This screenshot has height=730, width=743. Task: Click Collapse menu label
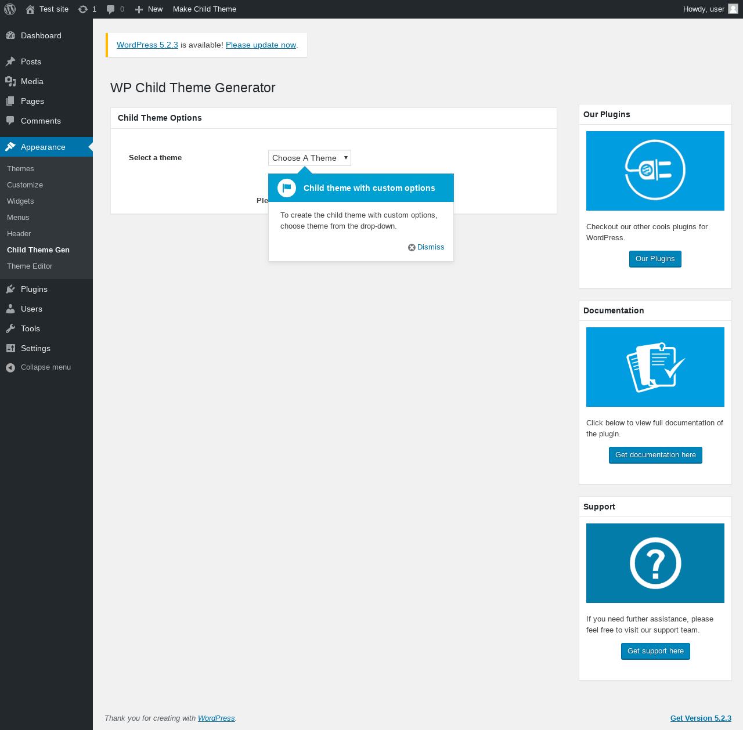46,367
